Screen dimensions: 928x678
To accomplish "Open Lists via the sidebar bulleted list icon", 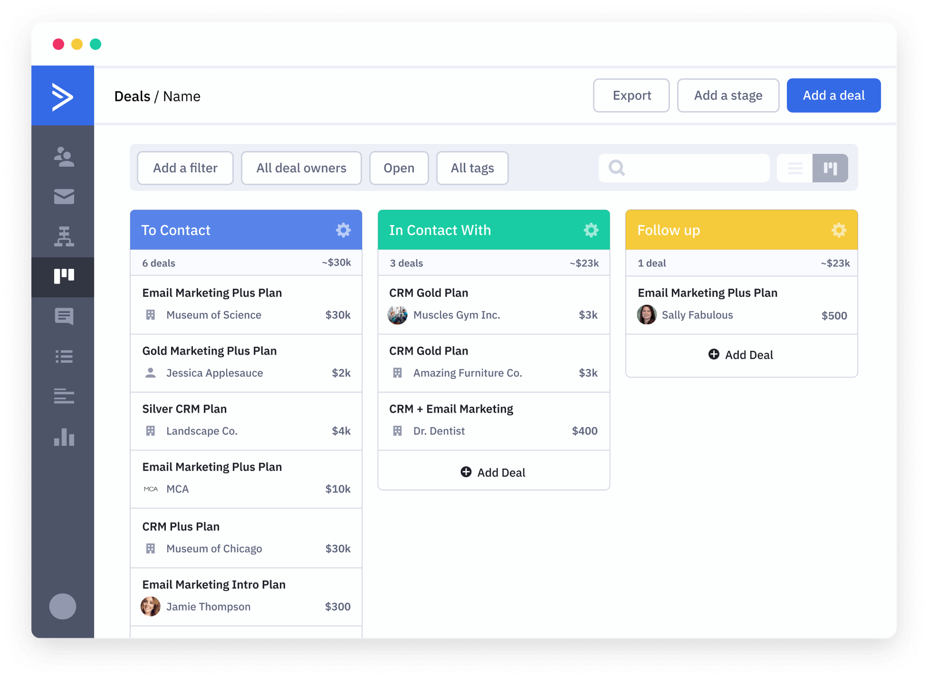I will click(64, 356).
